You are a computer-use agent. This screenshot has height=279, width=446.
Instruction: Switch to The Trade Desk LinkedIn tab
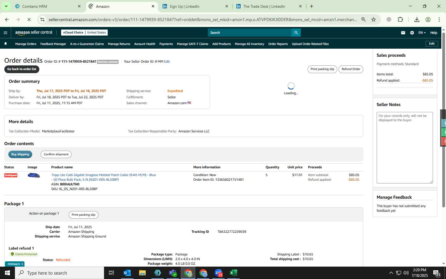269,6
